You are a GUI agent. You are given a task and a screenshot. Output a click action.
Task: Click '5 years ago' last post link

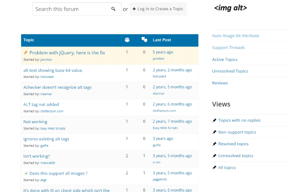click(163, 52)
